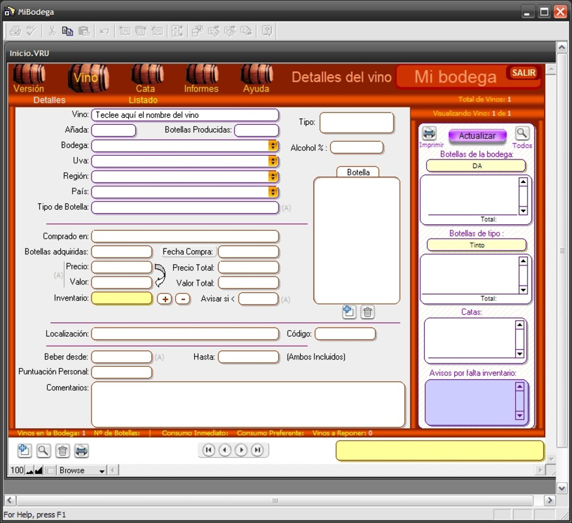Click the SALIR button
Viewport: 572px width, 523px height.
tap(524, 73)
